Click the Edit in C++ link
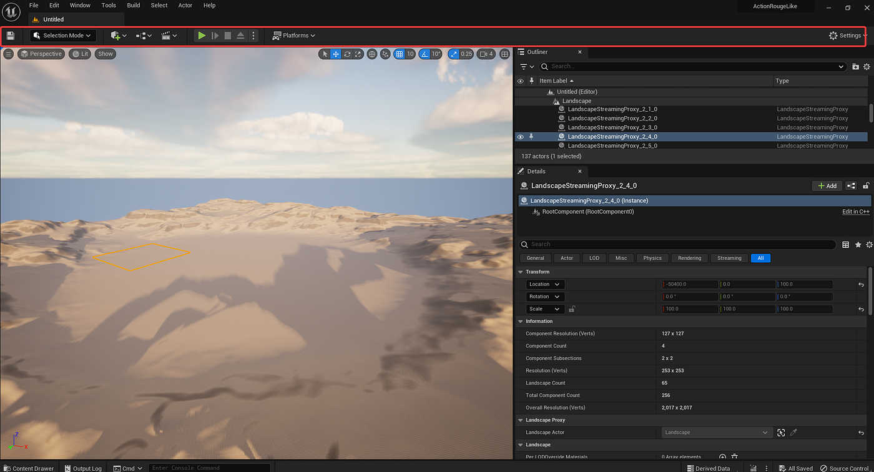 point(855,212)
